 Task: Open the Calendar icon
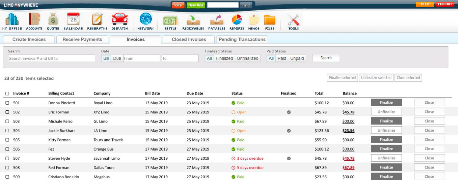click(73, 19)
